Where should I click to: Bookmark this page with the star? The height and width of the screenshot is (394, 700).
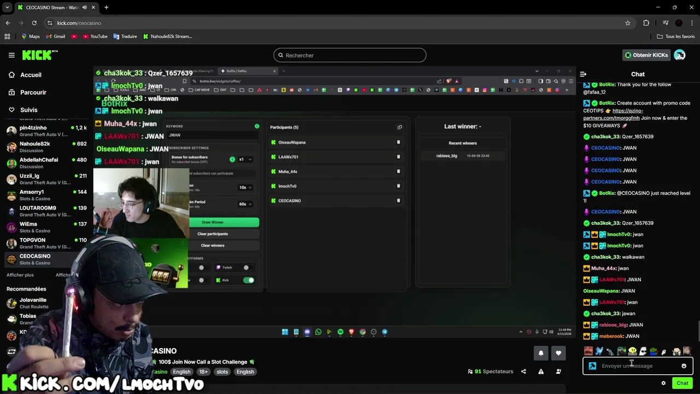click(628, 23)
